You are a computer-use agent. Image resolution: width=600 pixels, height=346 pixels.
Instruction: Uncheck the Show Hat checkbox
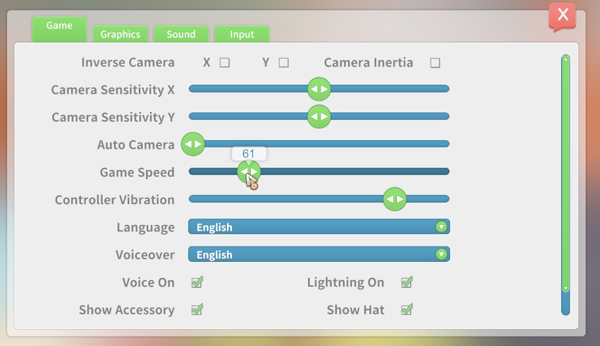click(x=407, y=309)
